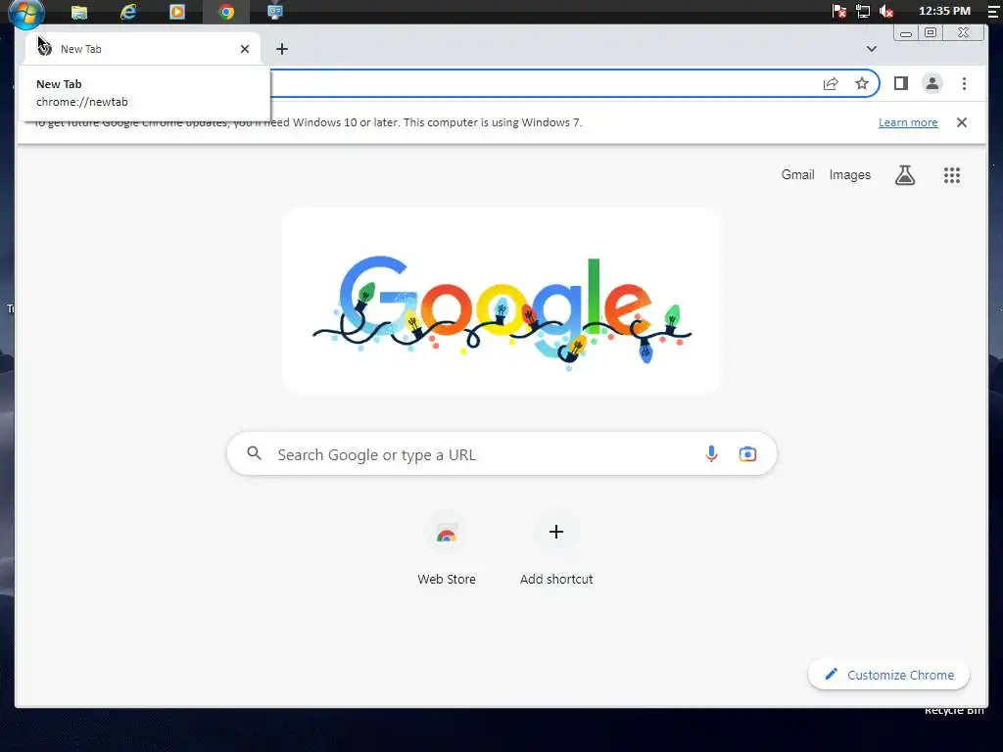This screenshot has height=752, width=1003.
Task: Open Gmail link
Action: click(x=797, y=174)
